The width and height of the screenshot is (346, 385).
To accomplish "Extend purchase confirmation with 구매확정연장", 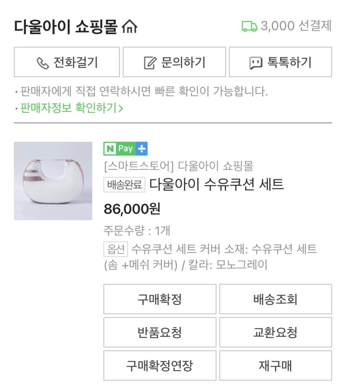I will click(x=160, y=365).
